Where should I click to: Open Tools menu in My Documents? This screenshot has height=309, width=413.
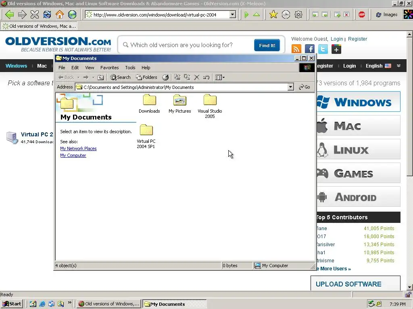coord(130,68)
